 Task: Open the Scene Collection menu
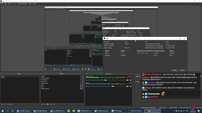(22, 4)
